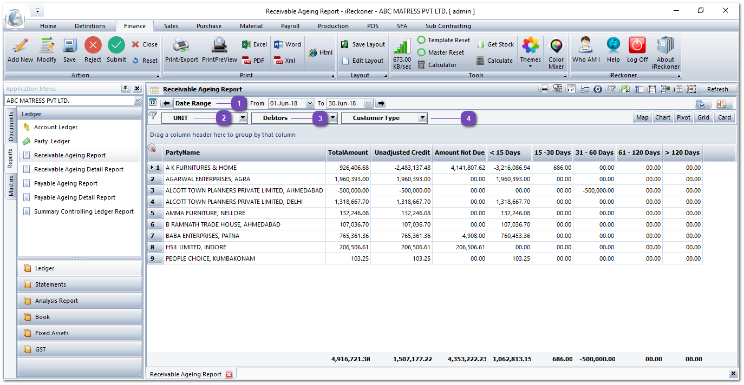Screen dimensions: 744x385
Task: Click the Log Off icon
Action: [637, 50]
